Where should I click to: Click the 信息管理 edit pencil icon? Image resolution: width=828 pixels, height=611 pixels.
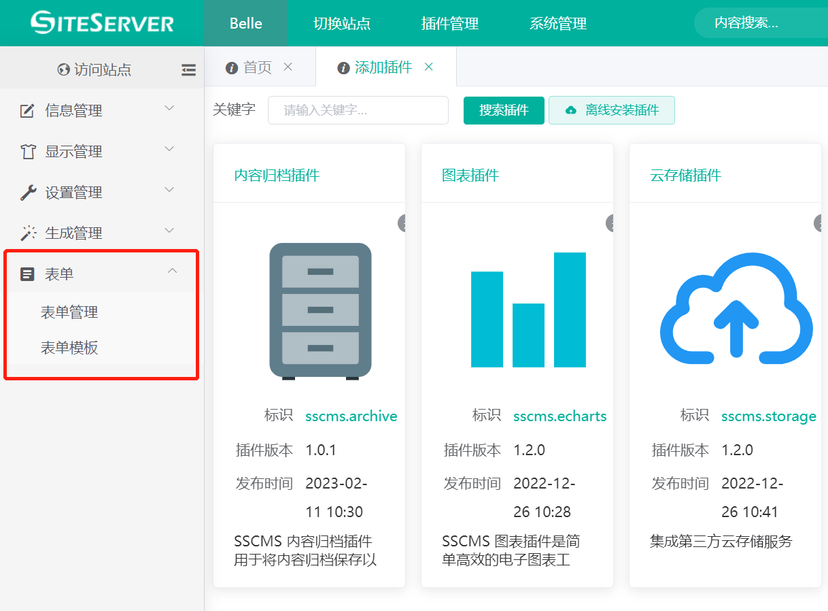click(x=27, y=111)
